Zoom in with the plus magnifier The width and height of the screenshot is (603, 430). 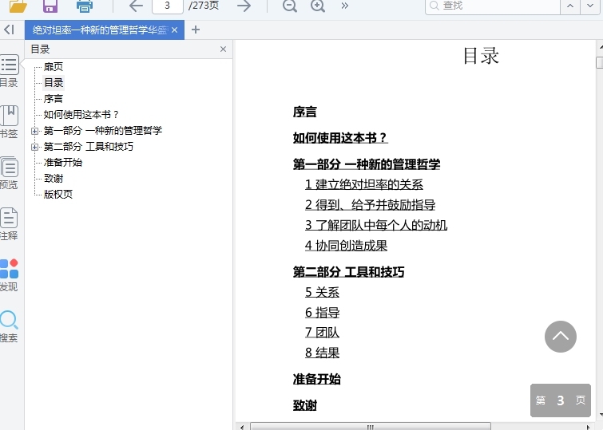[318, 6]
